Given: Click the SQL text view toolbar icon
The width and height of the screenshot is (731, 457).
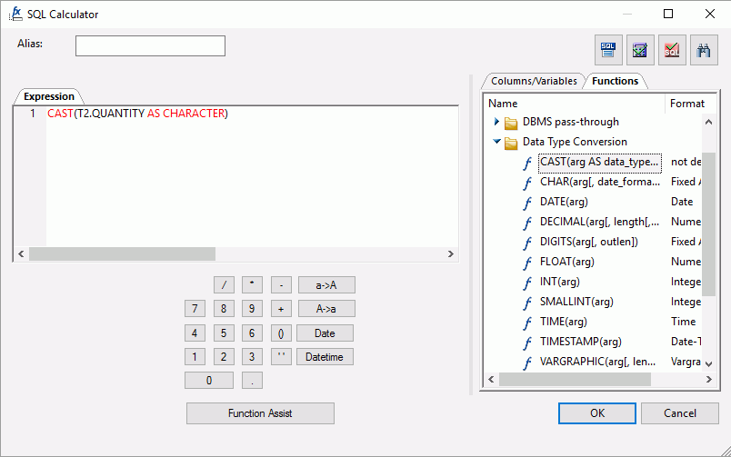Looking at the screenshot, I should click(608, 50).
